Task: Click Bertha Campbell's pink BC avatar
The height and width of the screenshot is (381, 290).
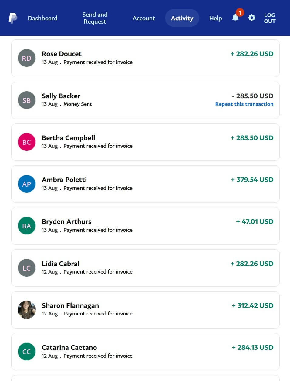Action: click(x=27, y=142)
